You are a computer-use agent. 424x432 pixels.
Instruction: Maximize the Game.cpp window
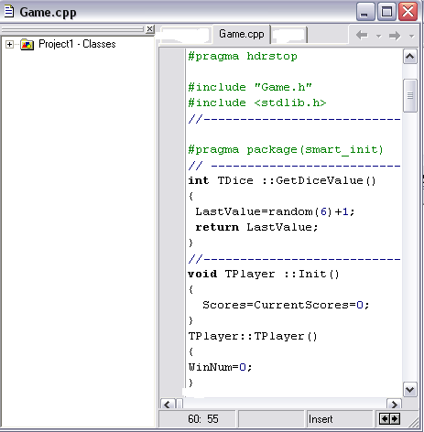386,12
